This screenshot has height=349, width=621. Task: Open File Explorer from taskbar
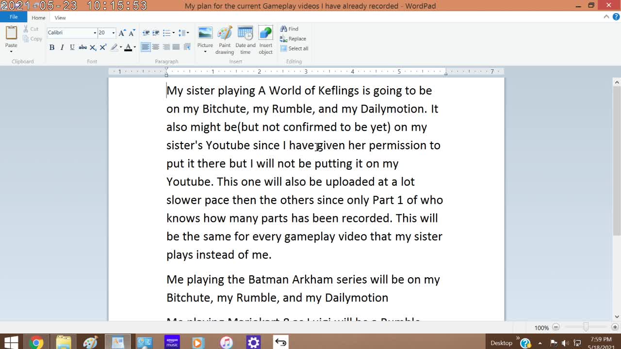(x=63, y=342)
